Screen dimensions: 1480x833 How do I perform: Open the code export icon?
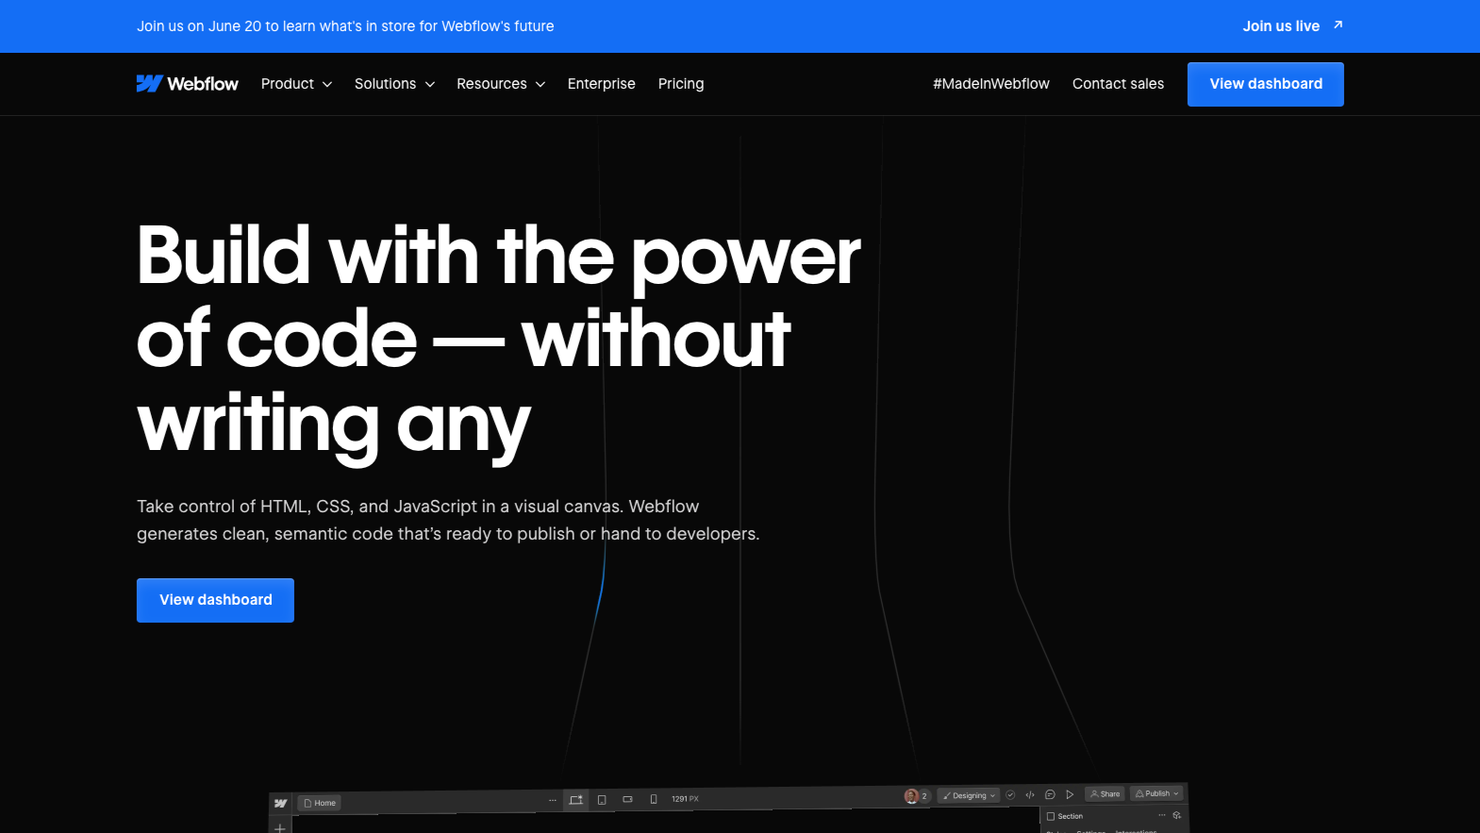click(x=1030, y=795)
